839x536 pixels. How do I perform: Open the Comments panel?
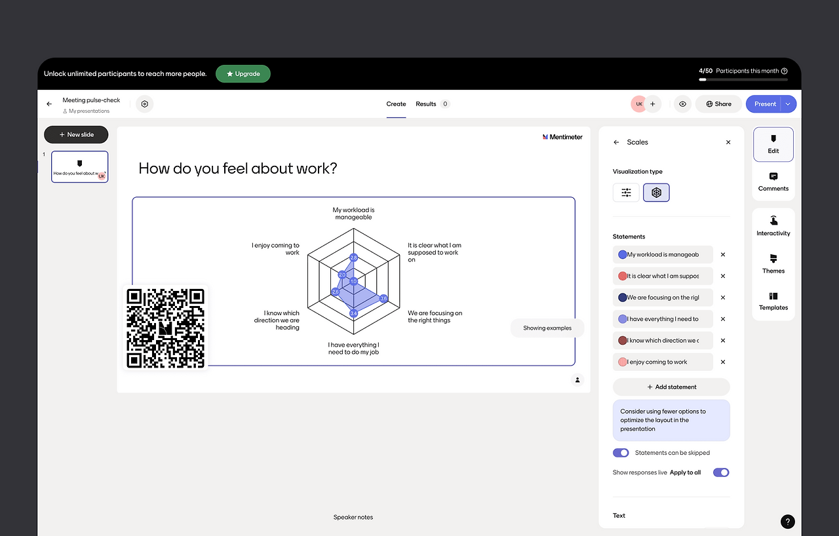[x=773, y=182]
